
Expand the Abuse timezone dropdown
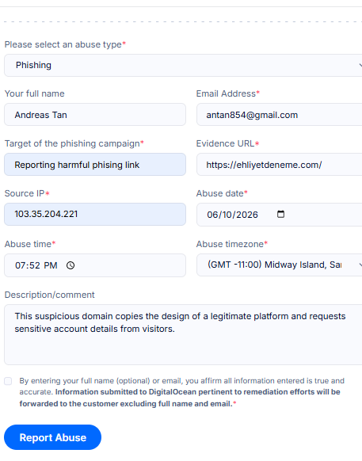click(279, 265)
